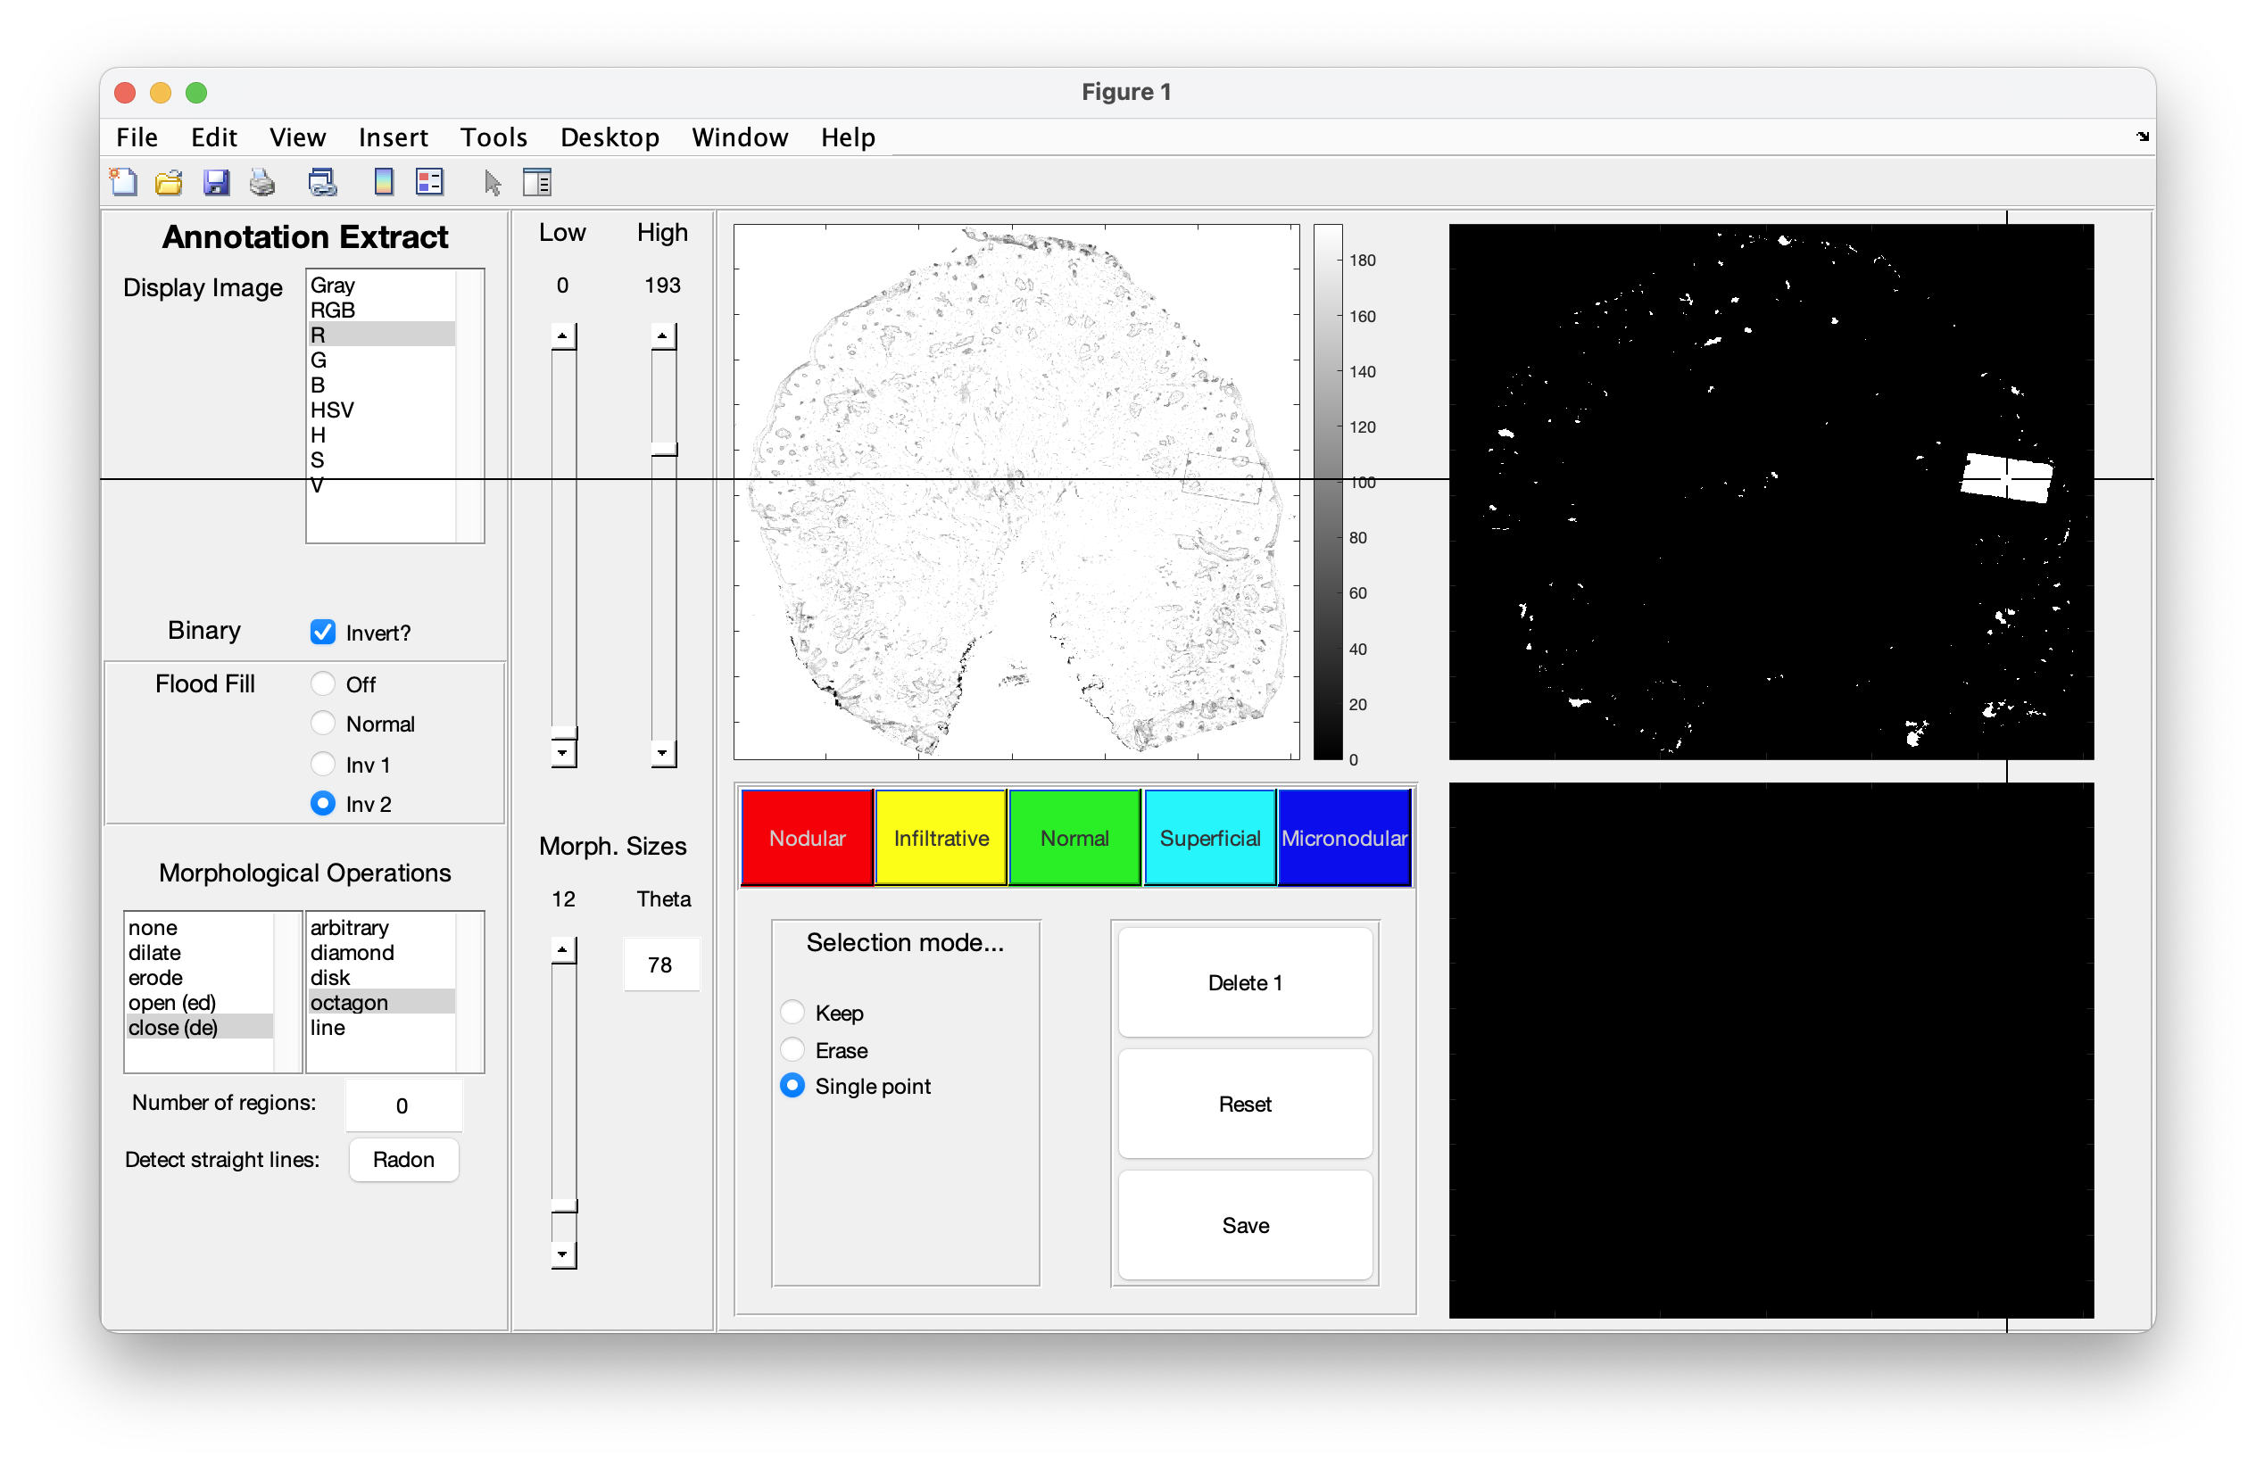Open the View menu
This screenshot has height=1465, width=2256.
296,137
